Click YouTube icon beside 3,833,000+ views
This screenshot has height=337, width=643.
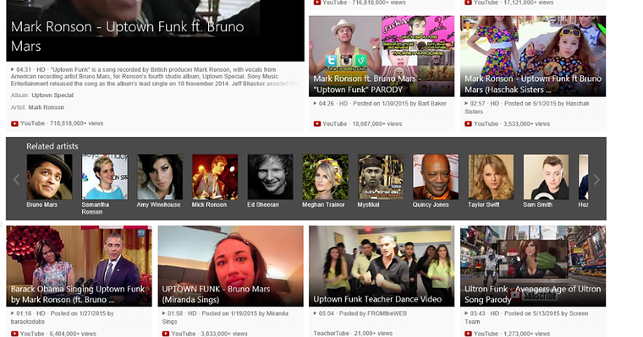tap(166, 334)
